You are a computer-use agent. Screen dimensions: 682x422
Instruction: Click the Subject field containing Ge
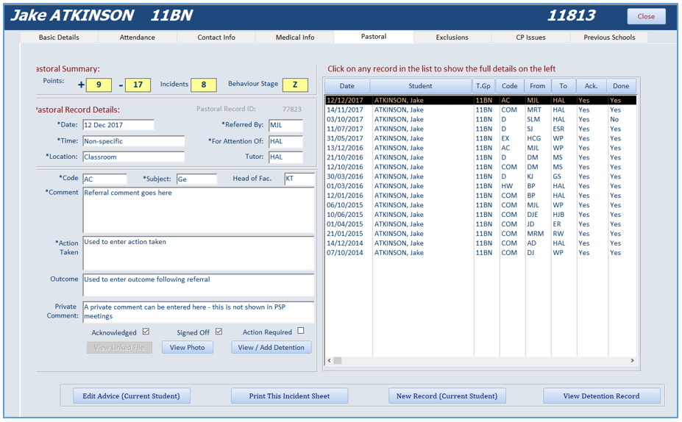click(196, 179)
